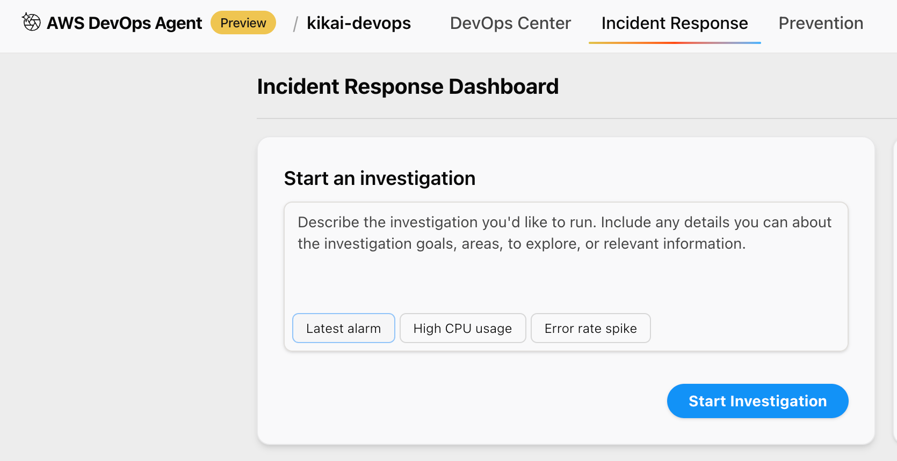Switch to the DevOps Center tab

[510, 23]
